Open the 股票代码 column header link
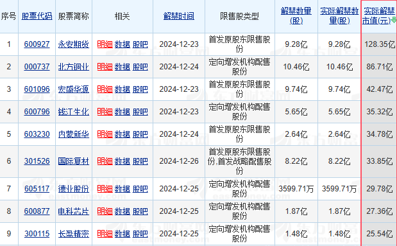 tap(37, 16)
